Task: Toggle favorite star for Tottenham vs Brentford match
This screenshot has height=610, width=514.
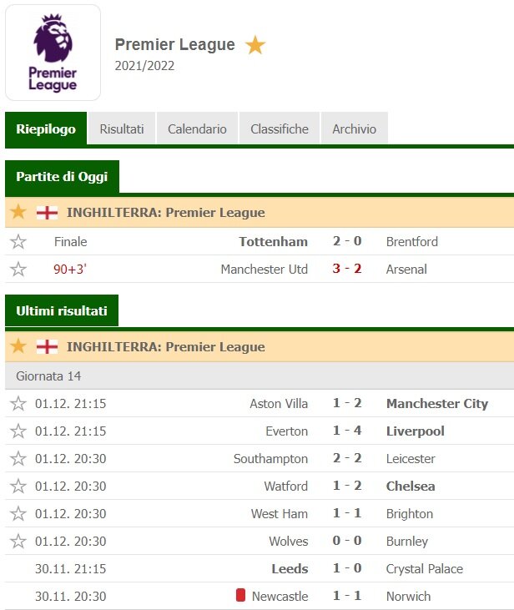Action: 18,242
